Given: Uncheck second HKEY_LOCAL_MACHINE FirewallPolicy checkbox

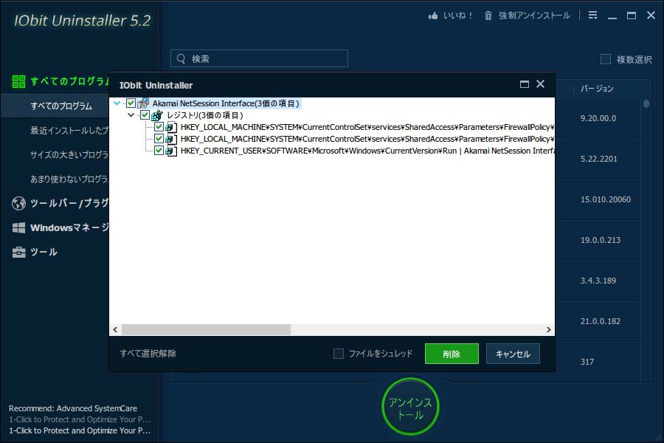Looking at the screenshot, I should (159, 139).
